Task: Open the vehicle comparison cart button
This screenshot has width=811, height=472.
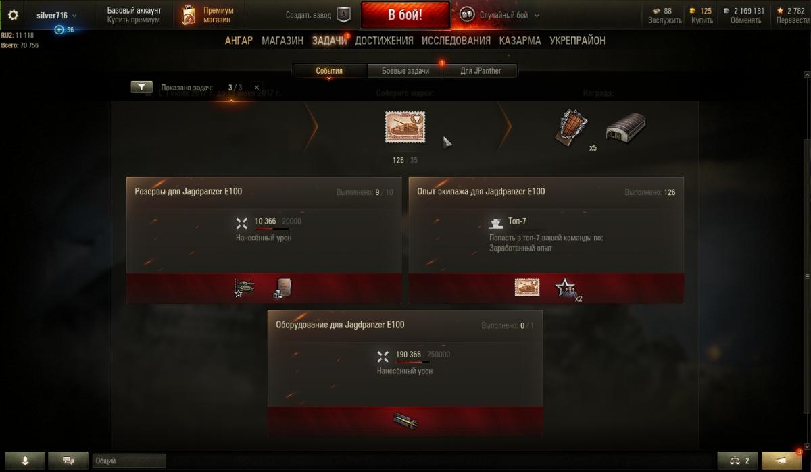Action: click(737, 461)
